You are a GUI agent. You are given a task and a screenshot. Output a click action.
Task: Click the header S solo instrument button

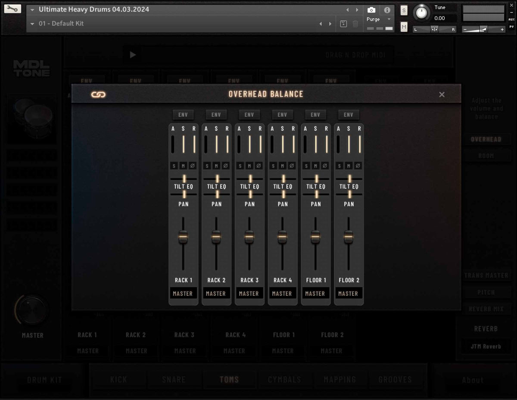(x=404, y=10)
